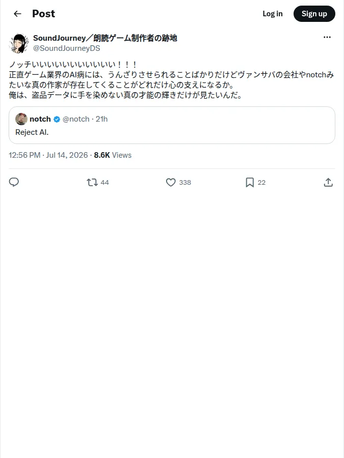Click the reply speech bubble icon
Screen dimensions: 344x458
click(14, 182)
